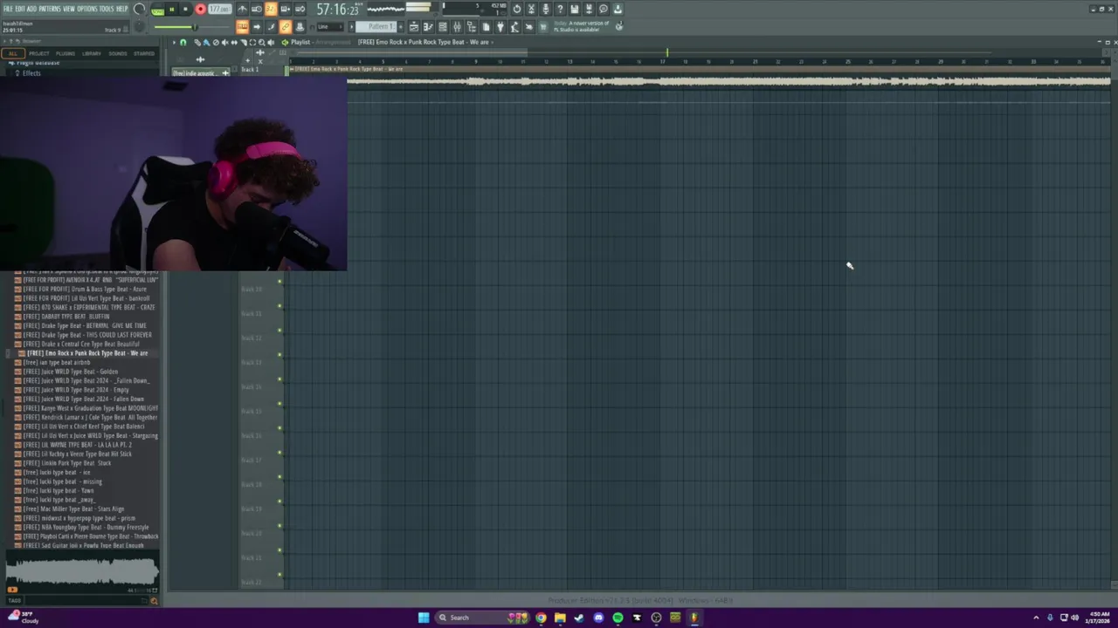Open Google Chrome from the taskbar
This screenshot has width=1118, height=628.
[x=541, y=618]
